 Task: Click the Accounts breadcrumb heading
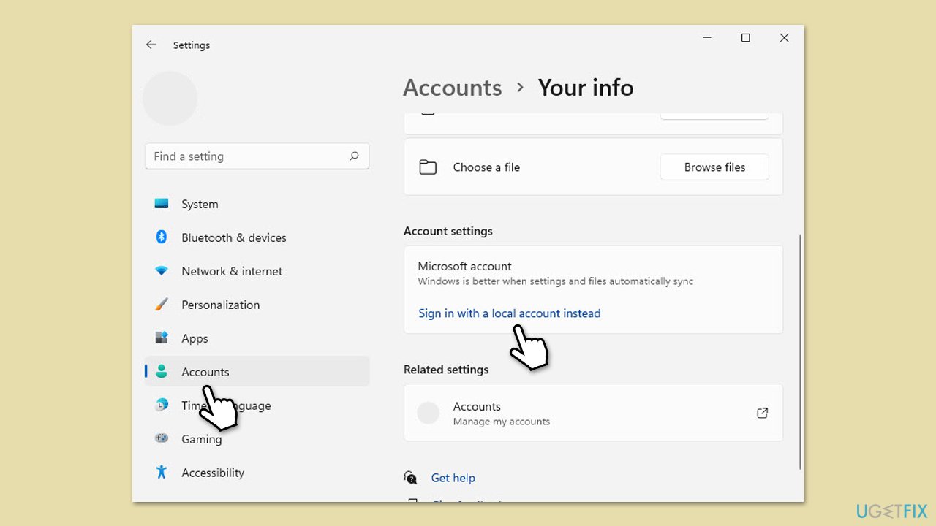point(452,88)
